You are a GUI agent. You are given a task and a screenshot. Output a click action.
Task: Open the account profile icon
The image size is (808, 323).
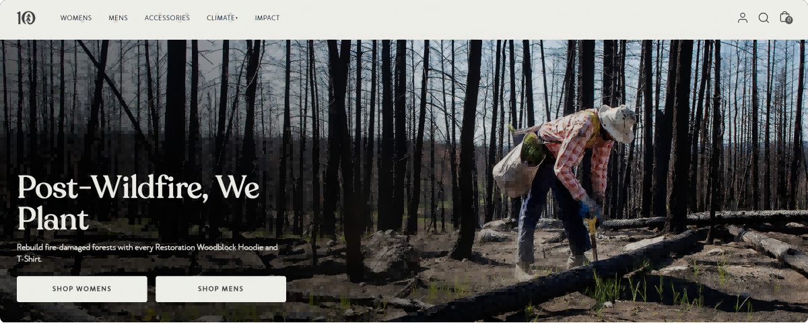click(x=743, y=18)
